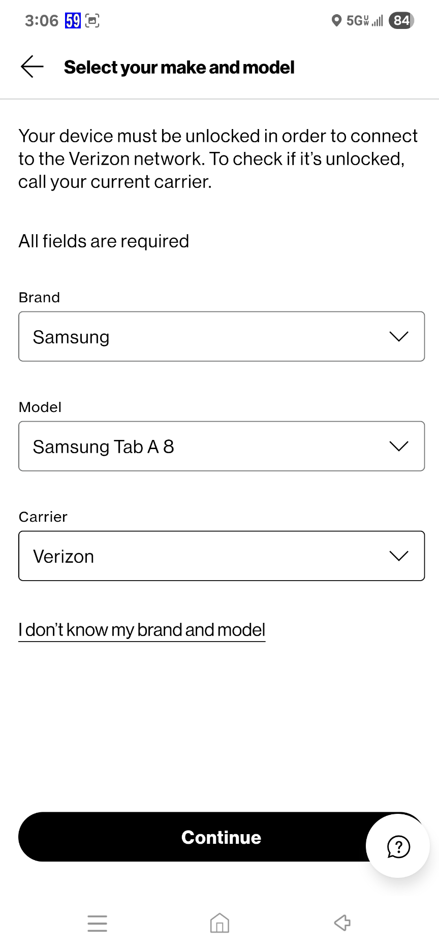This screenshot has height=951, width=439.
Task: Open the Verizon carrier selection field
Action: coord(222,556)
